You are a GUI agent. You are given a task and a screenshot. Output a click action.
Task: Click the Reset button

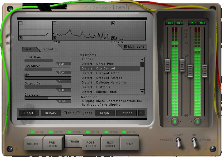[29, 113]
